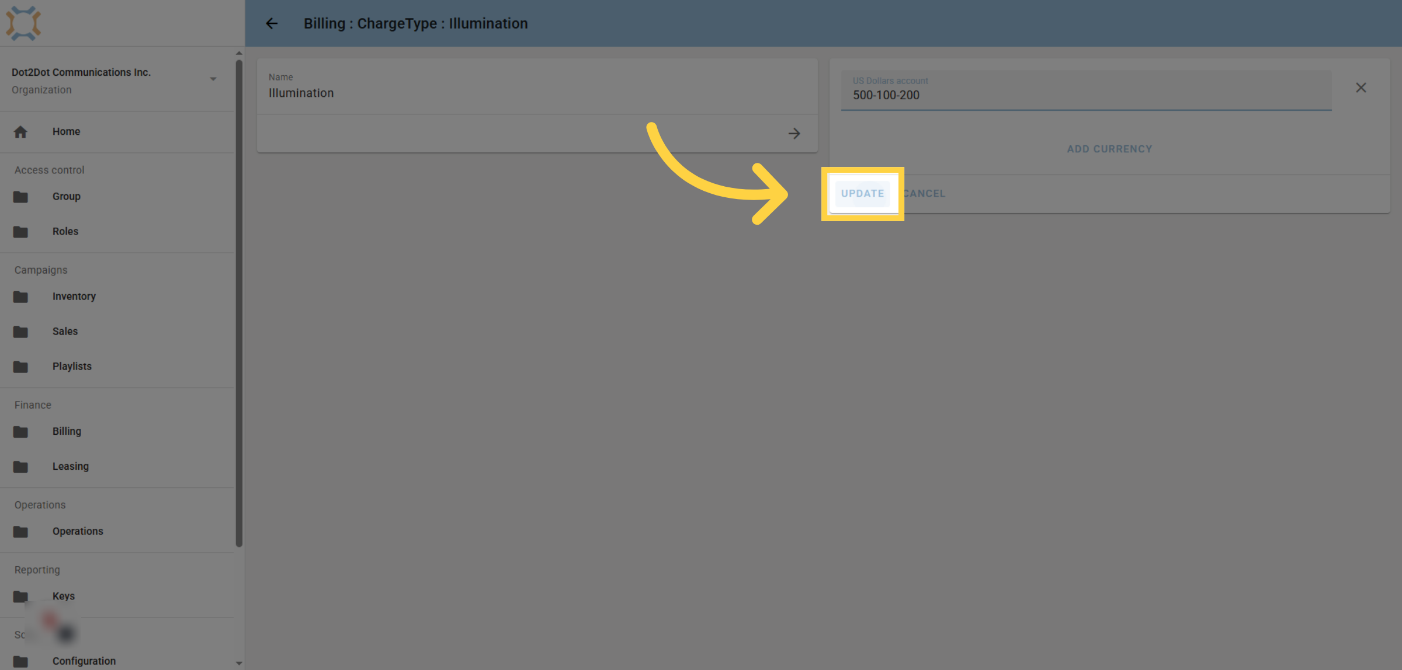The width and height of the screenshot is (1402, 670).
Task: Open Billing under Finance
Action: pos(67,431)
